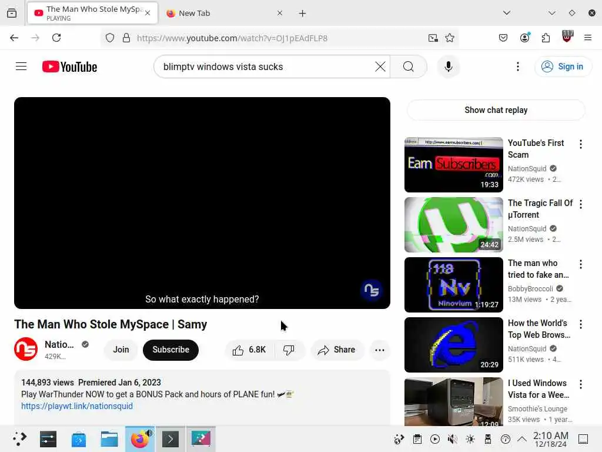
Task: Switch to The Man Who Stole MySpace tab
Action: pyautogui.click(x=92, y=13)
